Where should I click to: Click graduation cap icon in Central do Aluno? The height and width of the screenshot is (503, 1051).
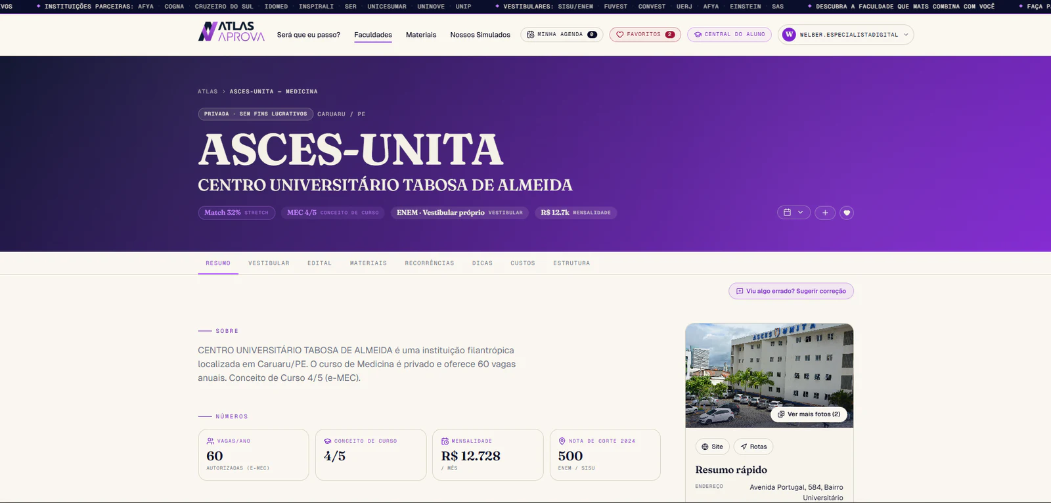[x=698, y=35]
